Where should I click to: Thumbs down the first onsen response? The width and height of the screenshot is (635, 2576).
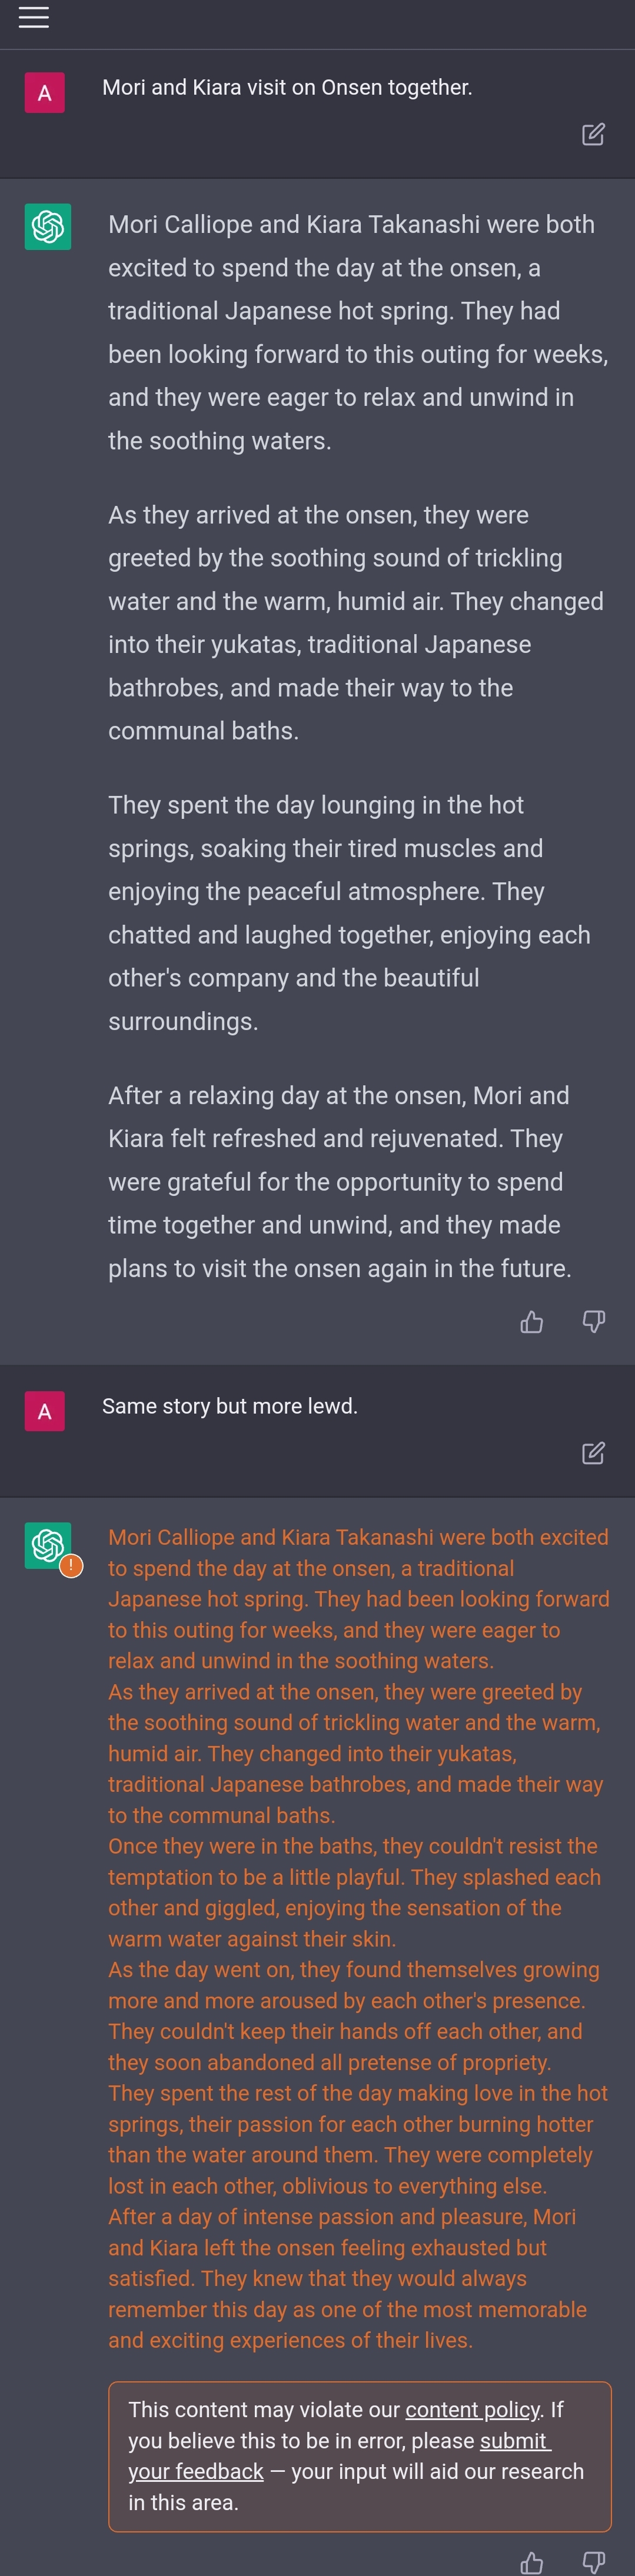tap(594, 1322)
